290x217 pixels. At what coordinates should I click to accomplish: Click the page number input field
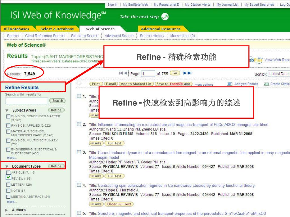click(148, 74)
